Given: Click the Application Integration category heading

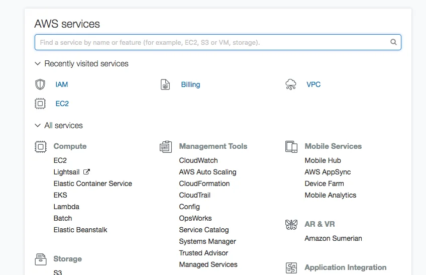Looking at the screenshot, I should point(346,267).
